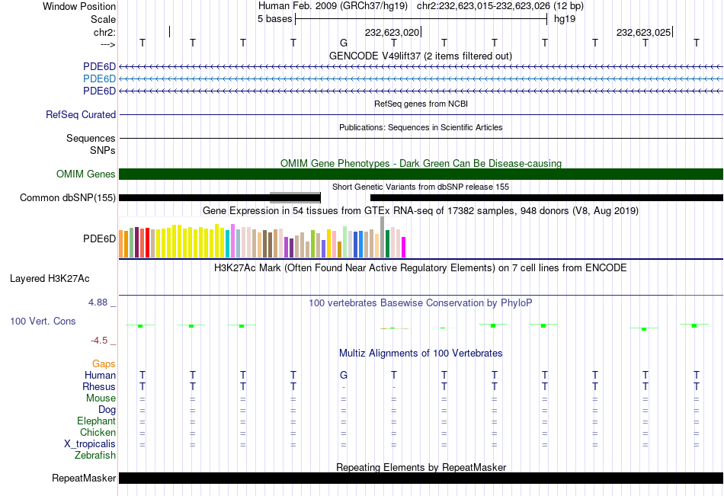Open the GTEx Gene Expression track title
This screenshot has height=496, width=724.
tap(421, 210)
